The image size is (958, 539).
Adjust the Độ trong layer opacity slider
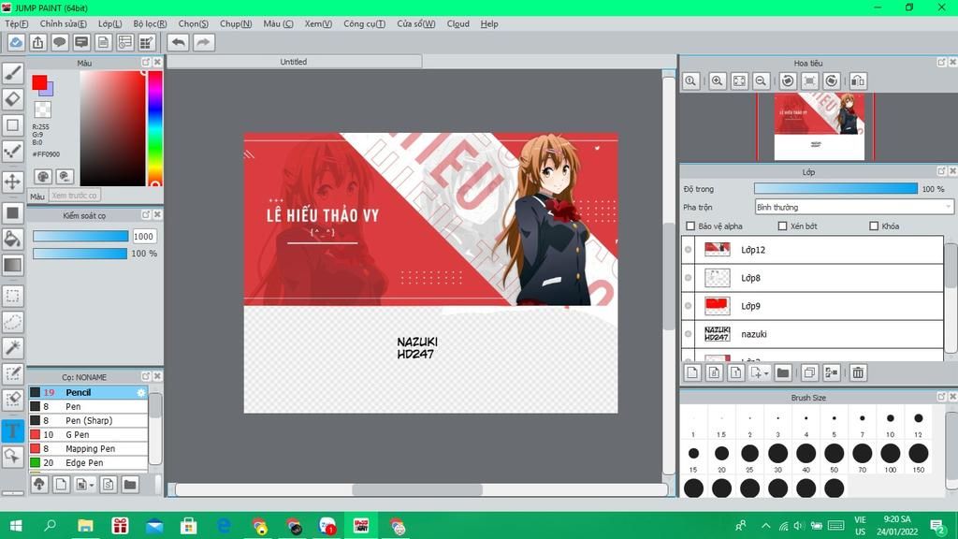835,189
